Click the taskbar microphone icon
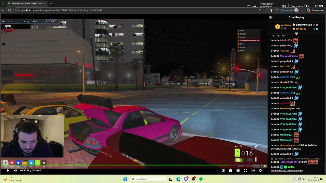The height and width of the screenshot is (183, 326). (294, 179)
